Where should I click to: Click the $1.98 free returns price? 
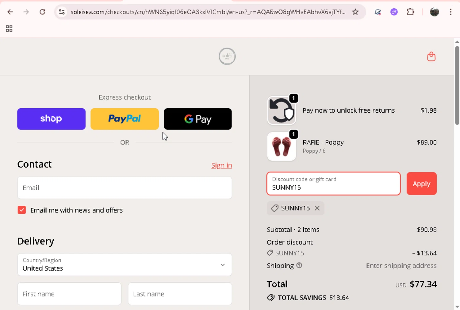point(428,110)
